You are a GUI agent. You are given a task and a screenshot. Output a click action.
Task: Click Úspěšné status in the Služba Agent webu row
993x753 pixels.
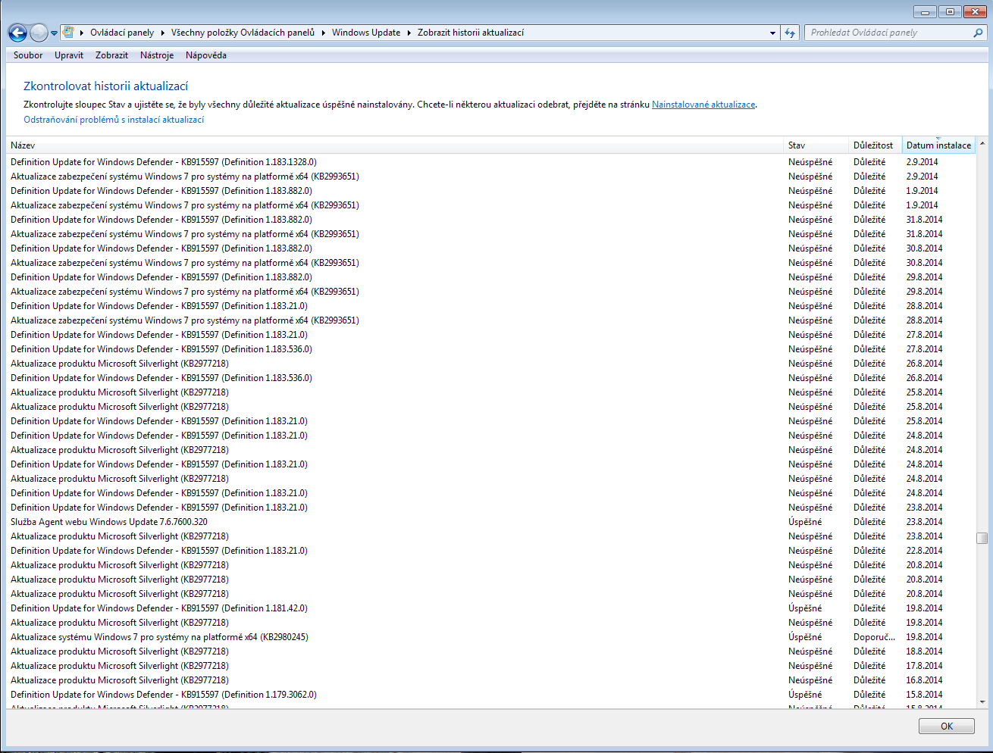[x=805, y=522]
